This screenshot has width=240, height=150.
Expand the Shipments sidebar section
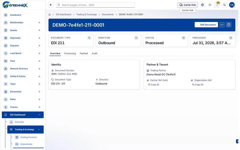(x=39, y=38)
